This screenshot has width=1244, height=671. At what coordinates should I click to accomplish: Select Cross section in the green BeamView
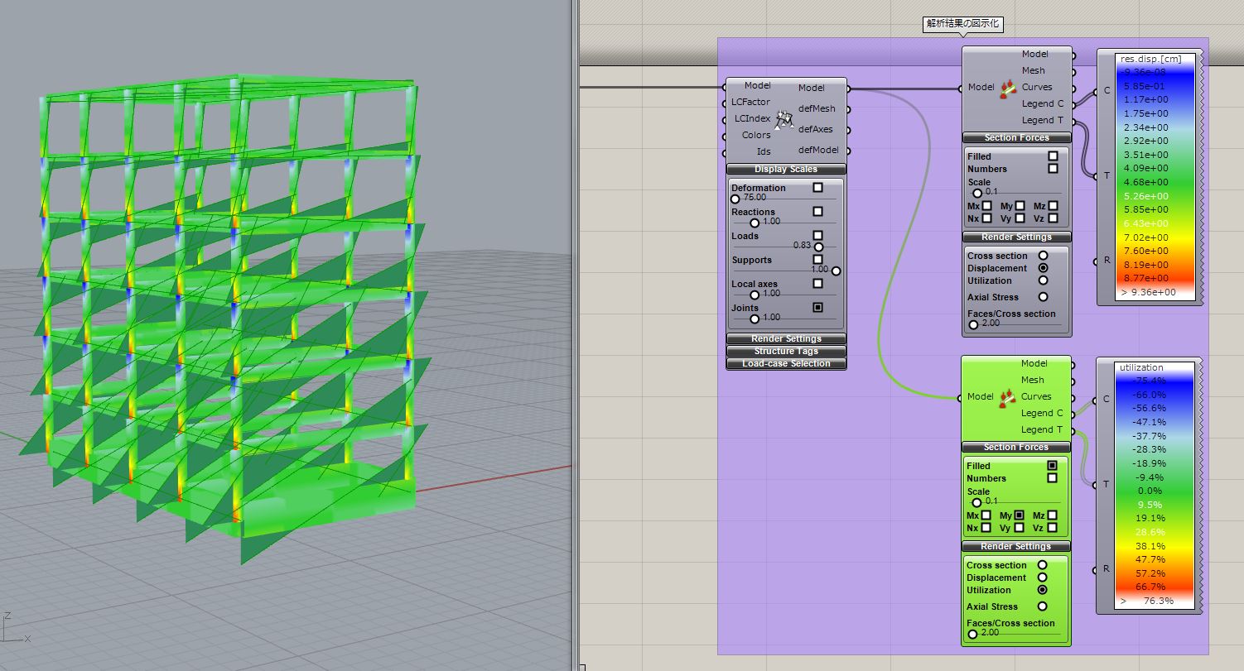[1043, 565]
